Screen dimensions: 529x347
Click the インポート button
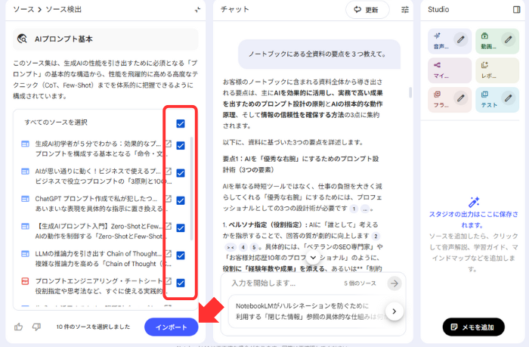(x=172, y=327)
